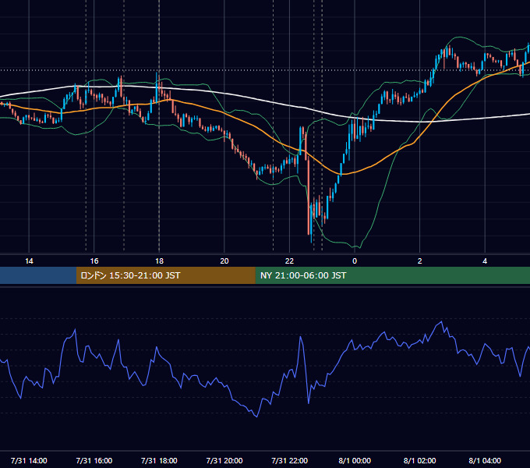Click the 22 hour axis label

[289, 261]
